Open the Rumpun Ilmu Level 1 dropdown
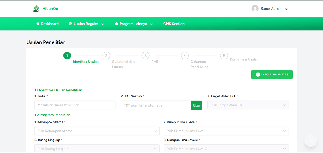Screen dimensions: 323x153 point(226,131)
